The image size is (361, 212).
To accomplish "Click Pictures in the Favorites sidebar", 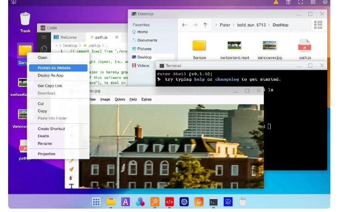I will point(144,49).
